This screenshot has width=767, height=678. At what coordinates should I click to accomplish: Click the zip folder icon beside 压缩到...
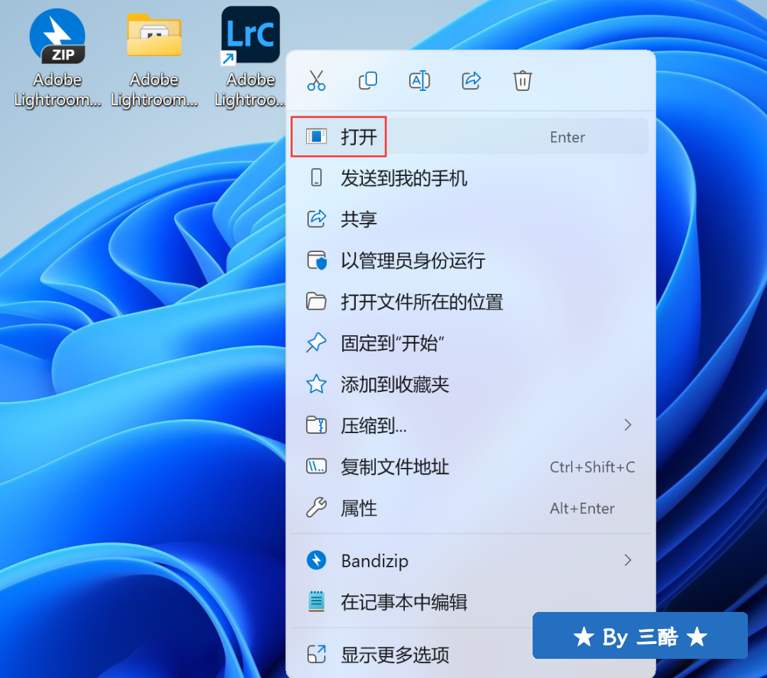click(x=316, y=425)
